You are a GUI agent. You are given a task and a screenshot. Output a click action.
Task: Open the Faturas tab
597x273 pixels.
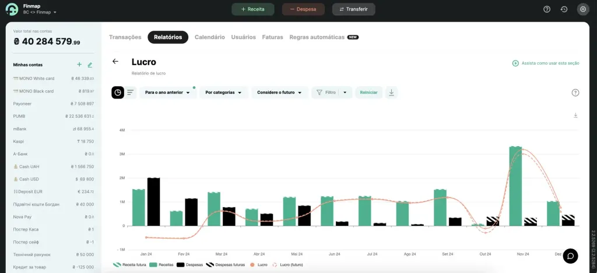click(x=273, y=37)
